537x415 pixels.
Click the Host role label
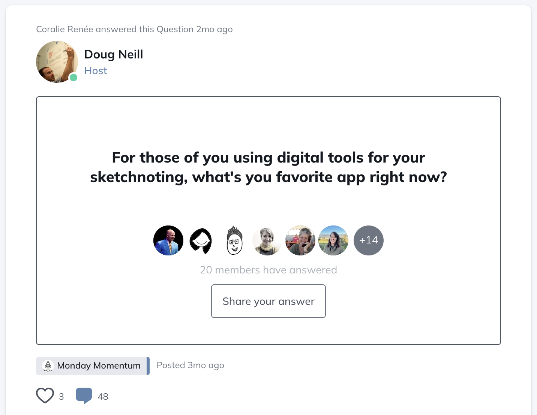click(96, 71)
